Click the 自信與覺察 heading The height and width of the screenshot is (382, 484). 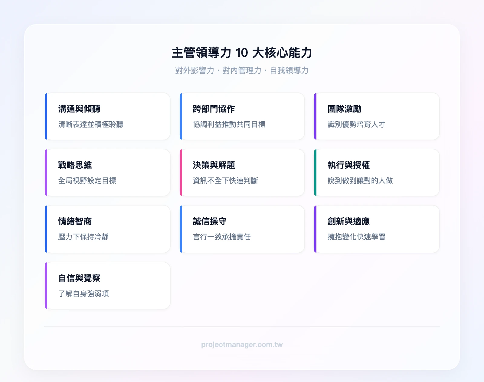[79, 278]
